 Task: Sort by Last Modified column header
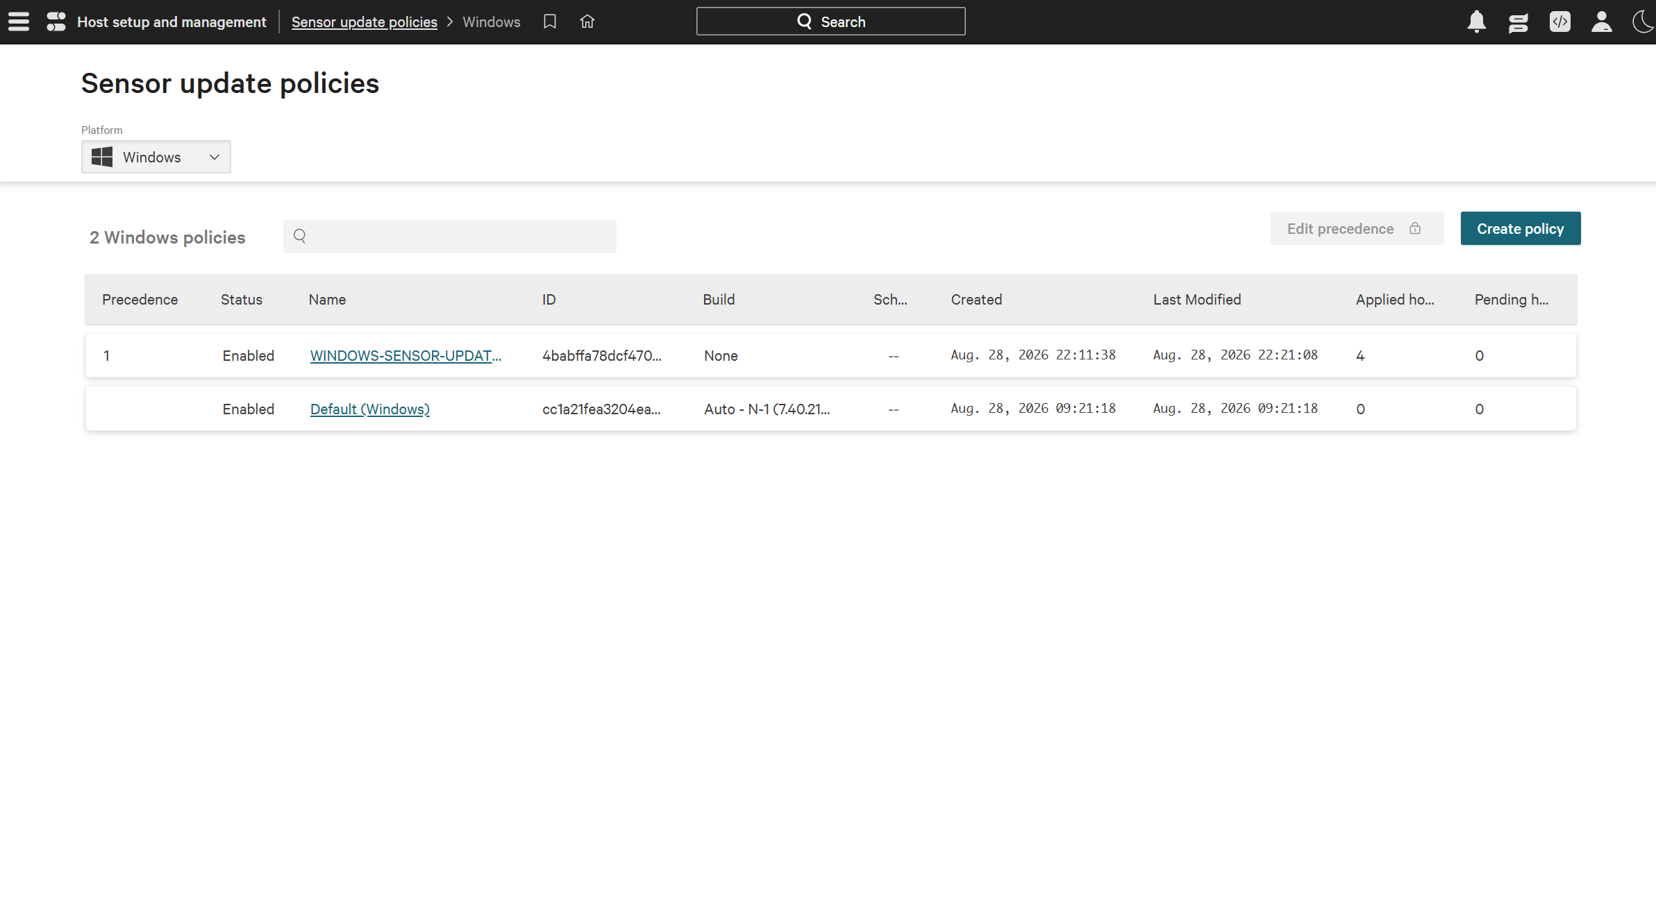(x=1197, y=299)
